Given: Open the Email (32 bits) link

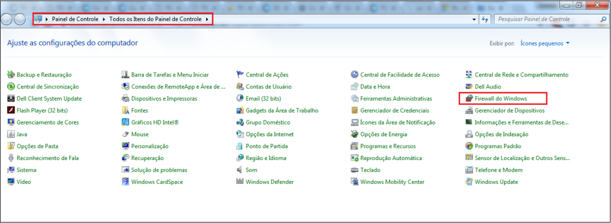Looking at the screenshot, I should [264, 99].
